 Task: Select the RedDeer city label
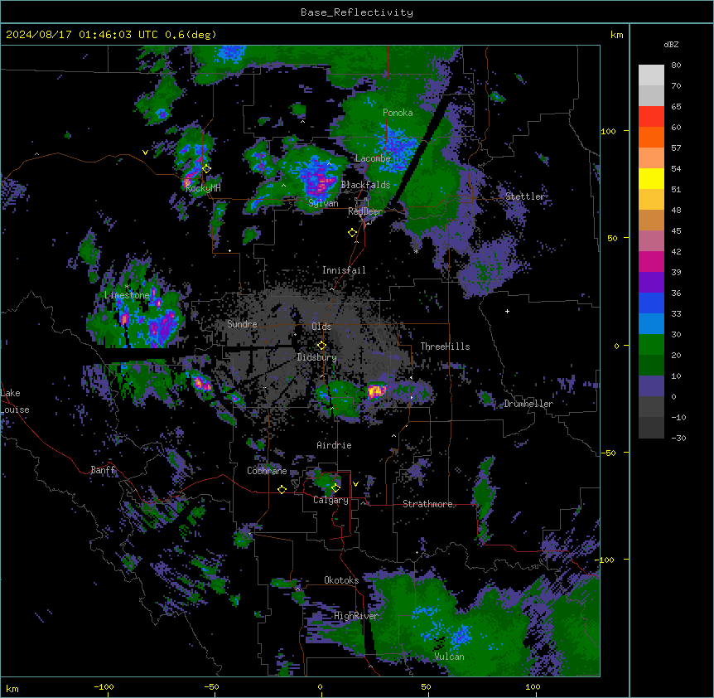pos(365,211)
